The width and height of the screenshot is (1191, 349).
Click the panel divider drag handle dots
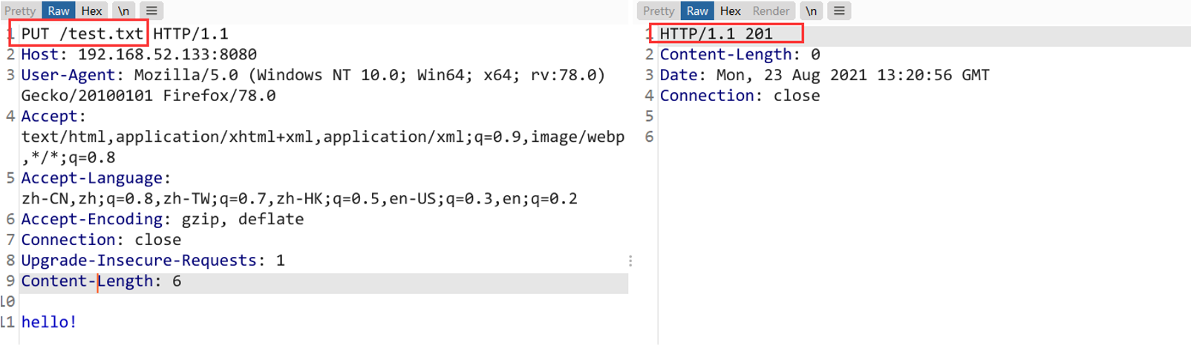(x=630, y=261)
